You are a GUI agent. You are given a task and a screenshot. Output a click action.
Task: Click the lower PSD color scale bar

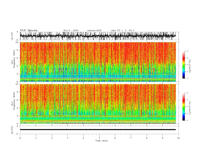point(184,107)
